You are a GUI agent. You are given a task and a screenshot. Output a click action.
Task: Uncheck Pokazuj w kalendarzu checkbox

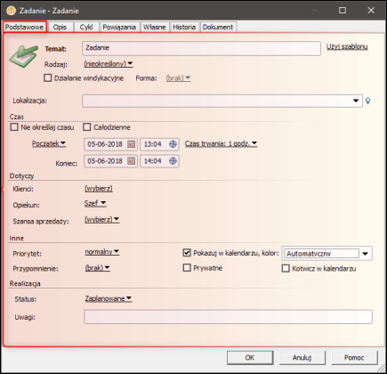(187, 253)
